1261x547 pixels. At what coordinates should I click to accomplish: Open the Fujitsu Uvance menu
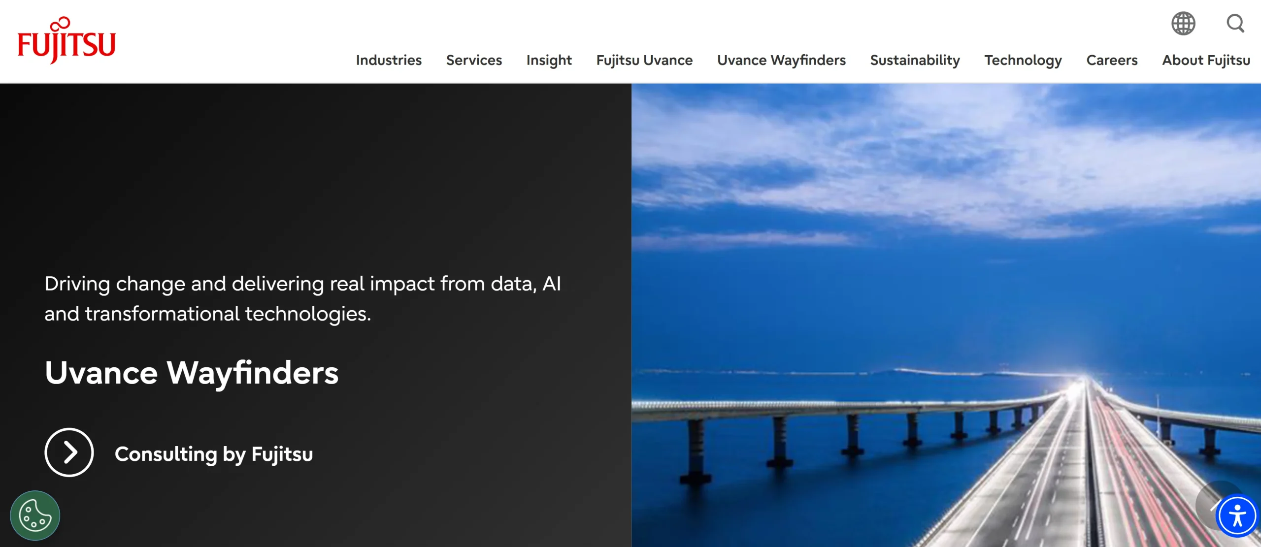point(644,60)
